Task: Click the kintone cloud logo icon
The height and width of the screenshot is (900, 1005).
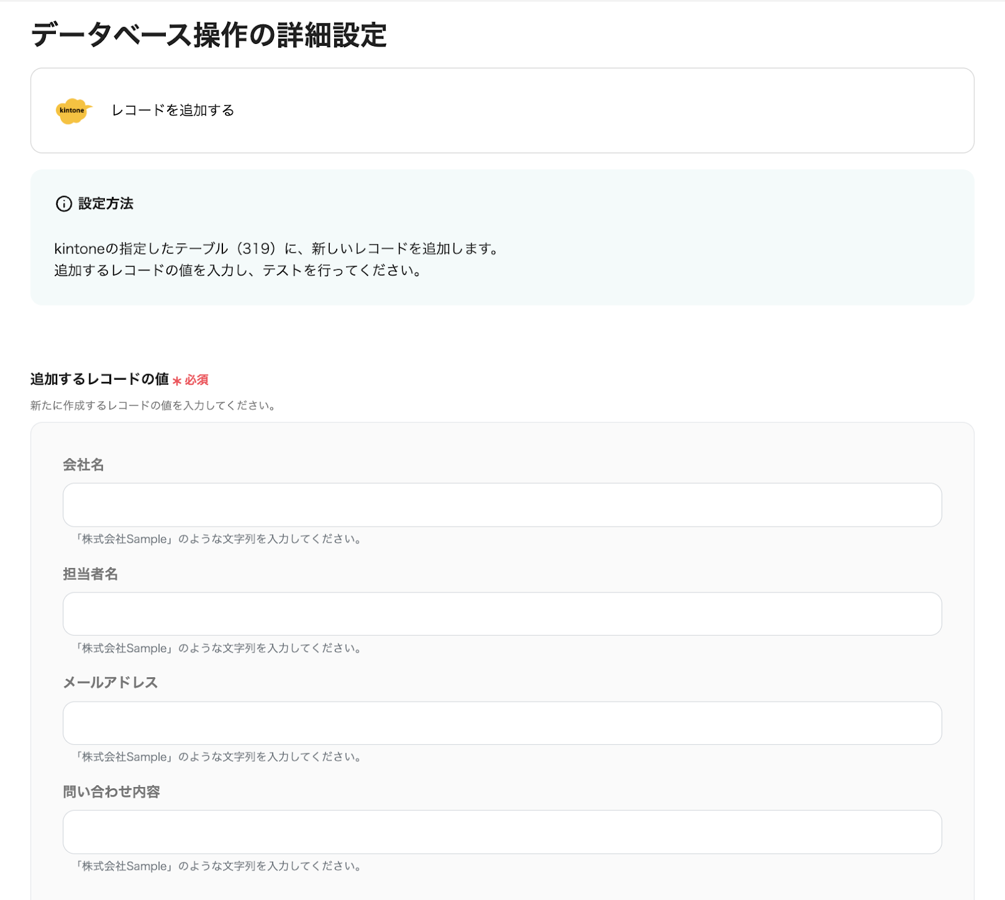Action: [74, 110]
